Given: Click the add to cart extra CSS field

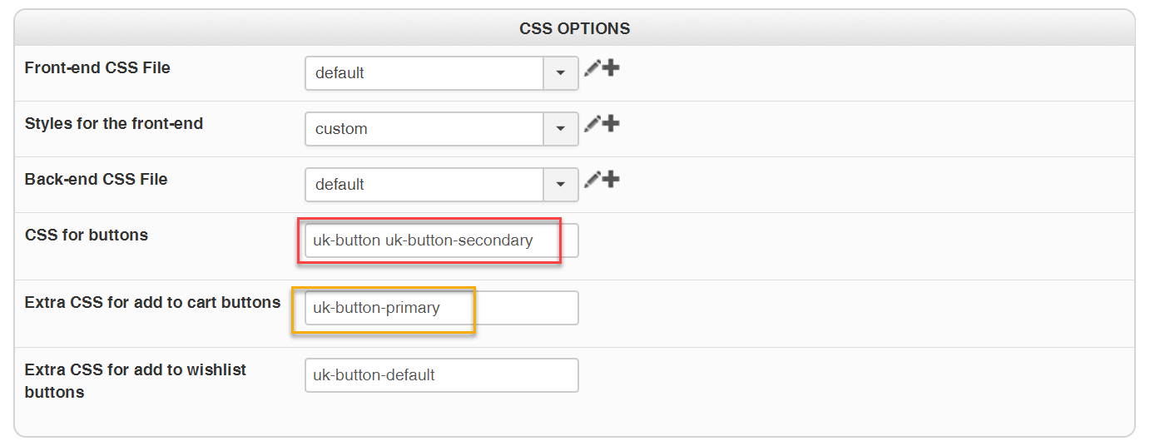Looking at the screenshot, I should pyautogui.click(x=441, y=308).
